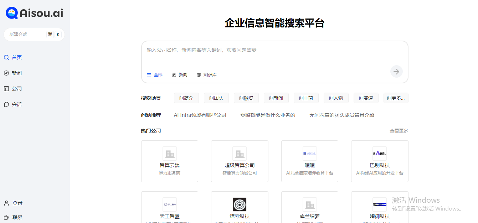Click the AI儿童启蒙陪伴教育平台 description text
478x223 pixels.
(310, 173)
